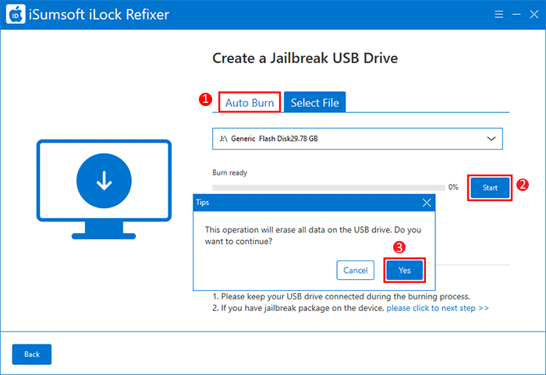The image size is (546, 375).
Task: Confirm erase by clicking Yes
Action: [405, 271]
